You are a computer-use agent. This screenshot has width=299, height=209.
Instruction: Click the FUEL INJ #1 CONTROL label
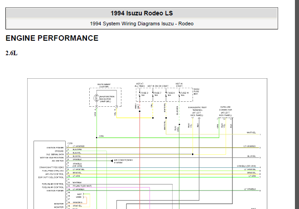click(x=53, y=187)
